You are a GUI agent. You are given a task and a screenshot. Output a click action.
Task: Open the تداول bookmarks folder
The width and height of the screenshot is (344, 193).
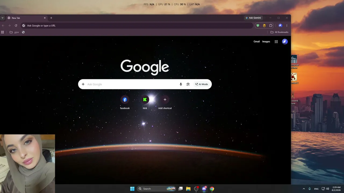click(14, 32)
